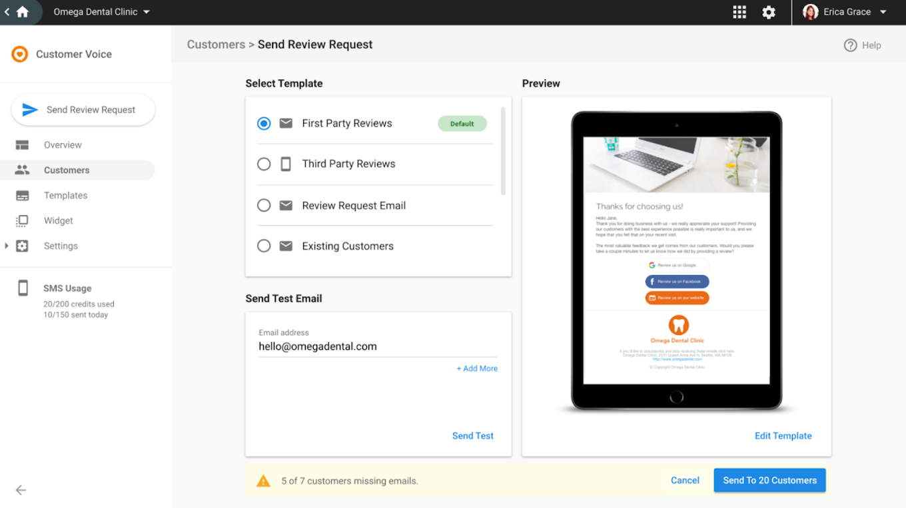Click the Widget icon in sidebar
Screen dimensions: 906x508
tap(22, 220)
